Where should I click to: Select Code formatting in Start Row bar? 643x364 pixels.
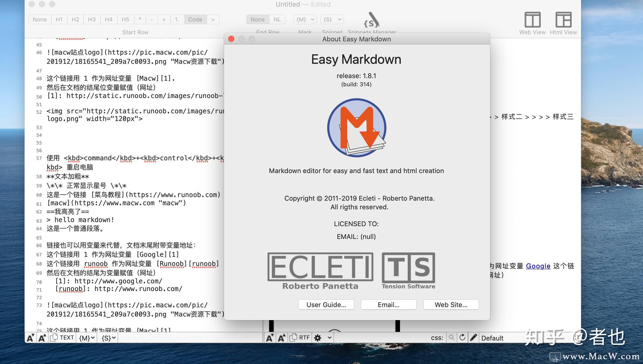(x=195, y=19)
